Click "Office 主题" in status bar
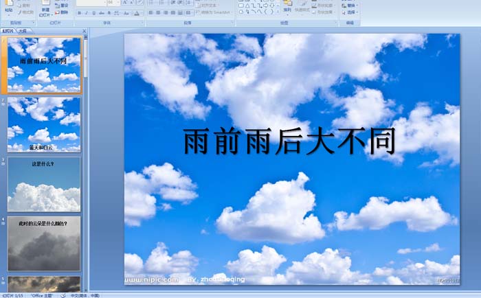481x298 pixels. [42, 295]
